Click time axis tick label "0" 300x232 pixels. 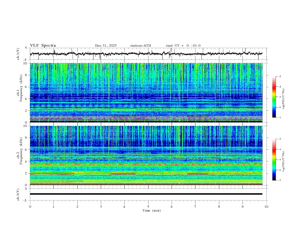point(30,207)
